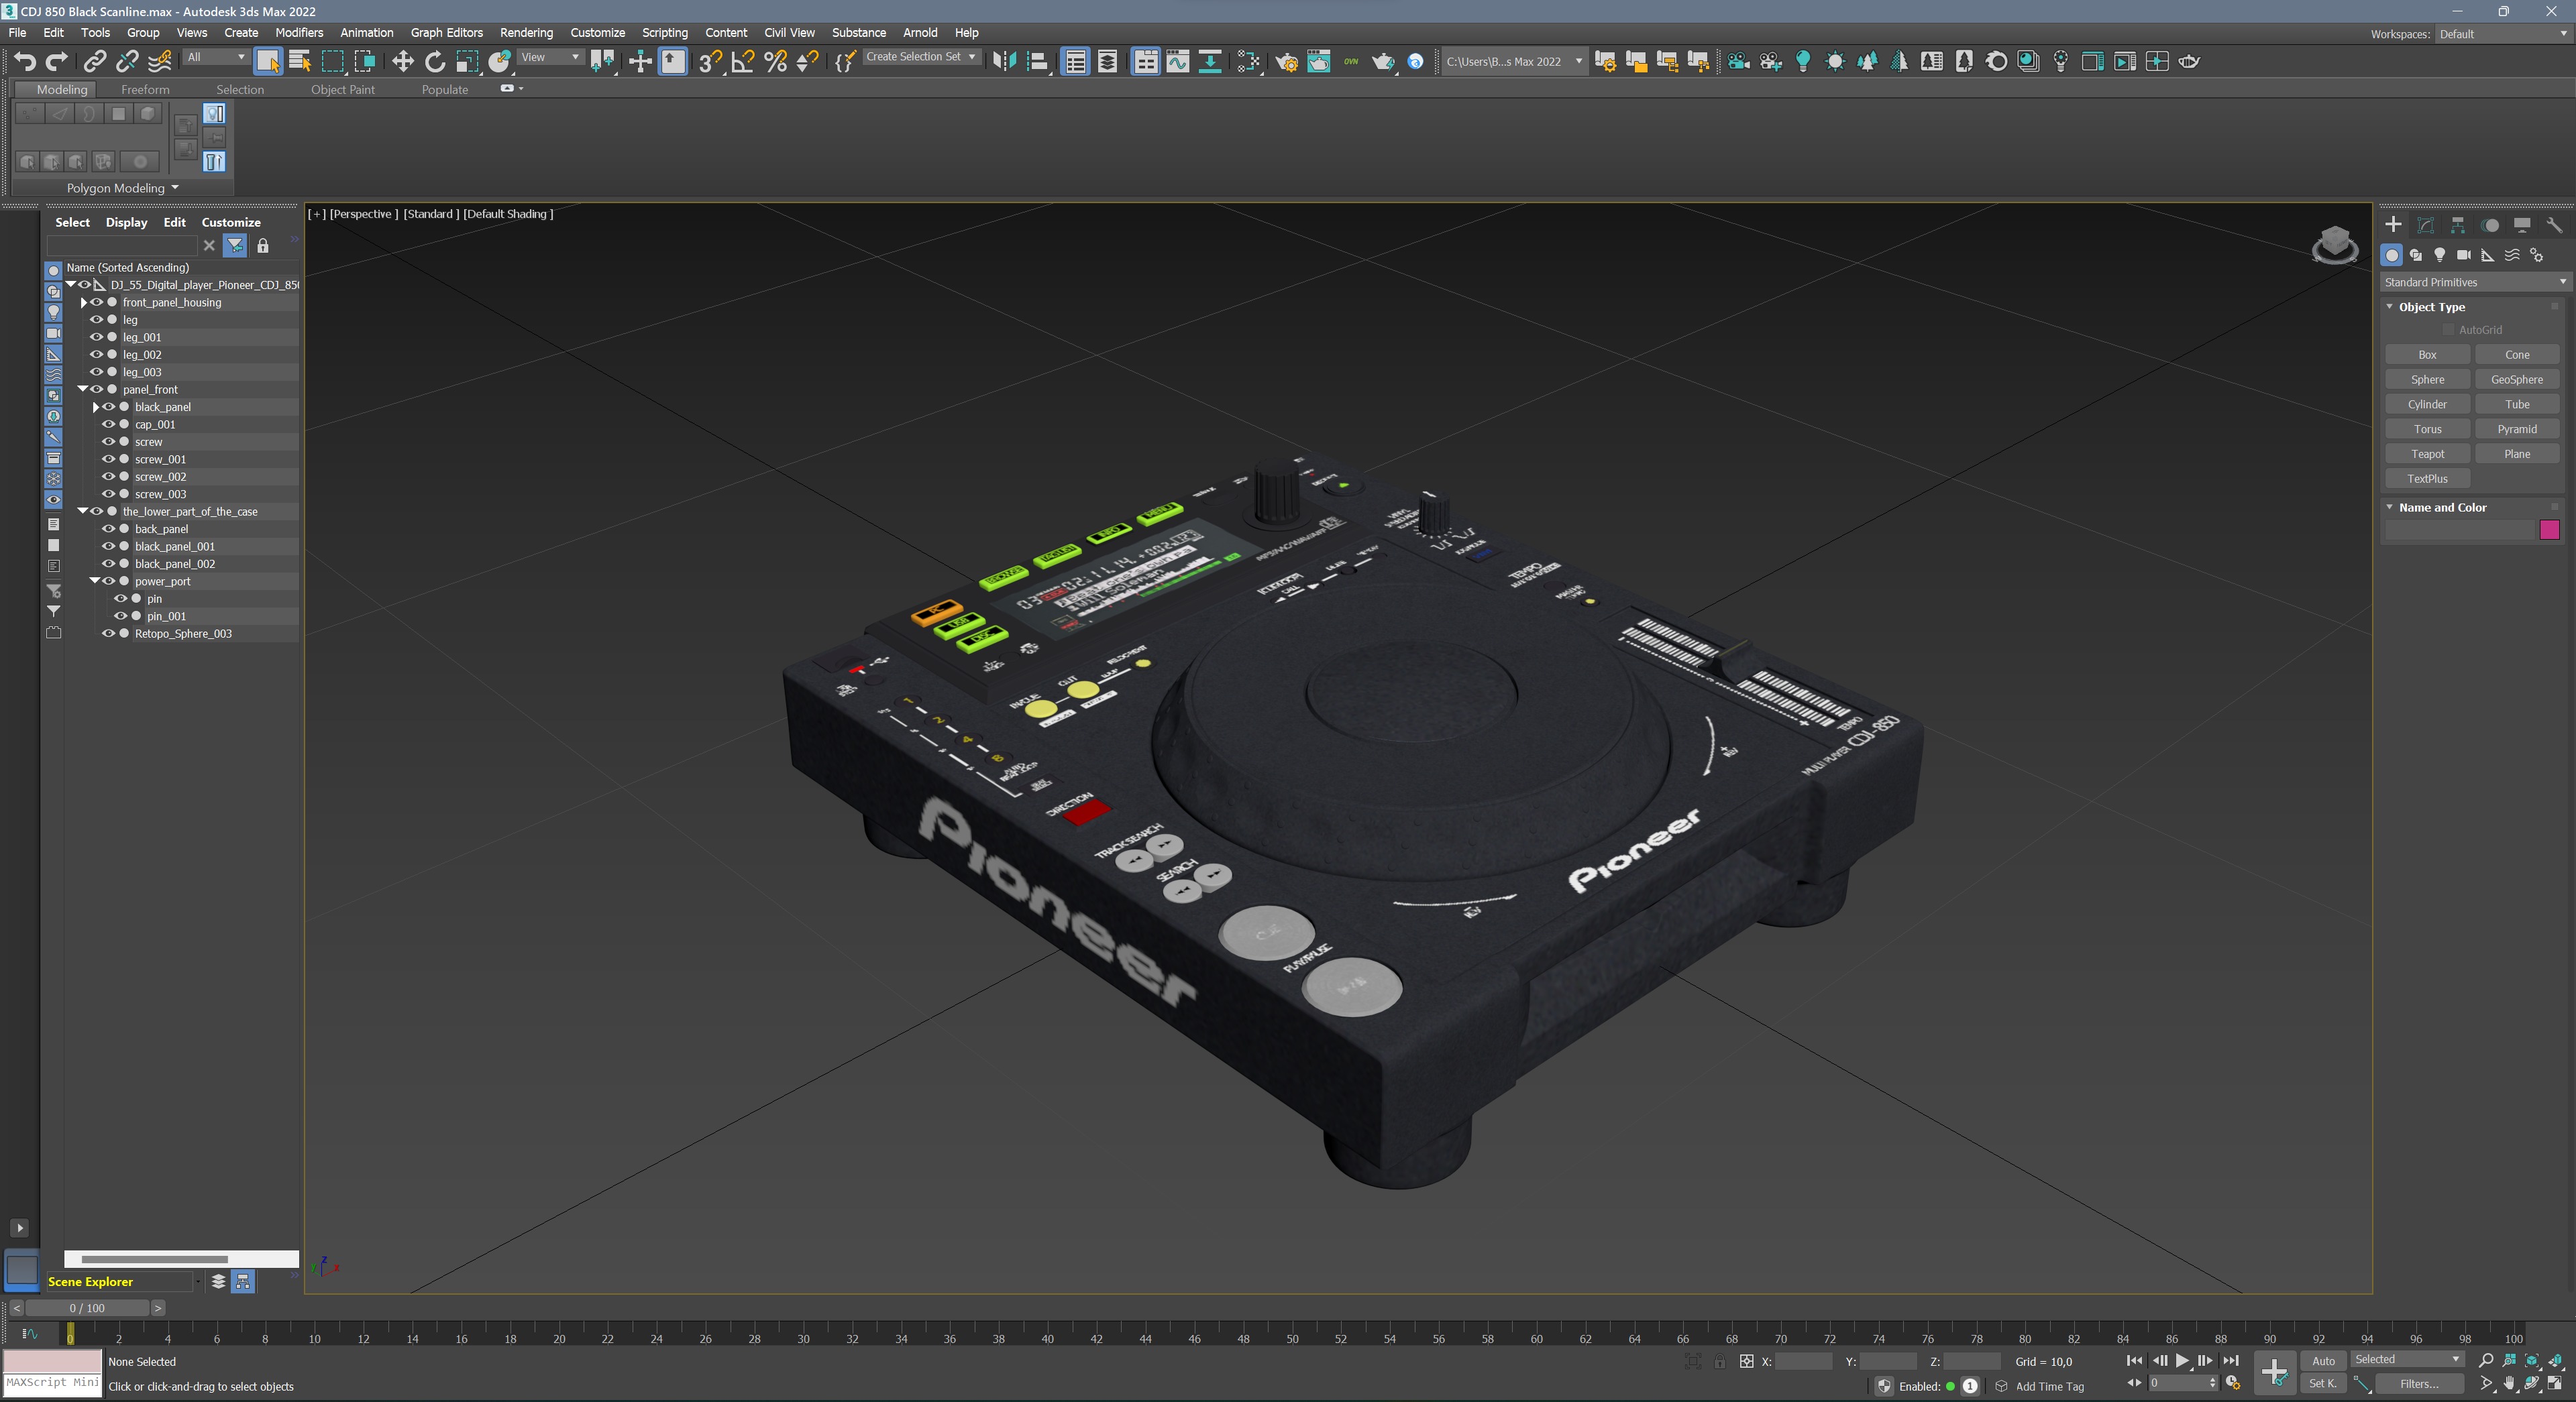Toggle Auto key mode button

pyautogui.click(x=2323, y=1360)
